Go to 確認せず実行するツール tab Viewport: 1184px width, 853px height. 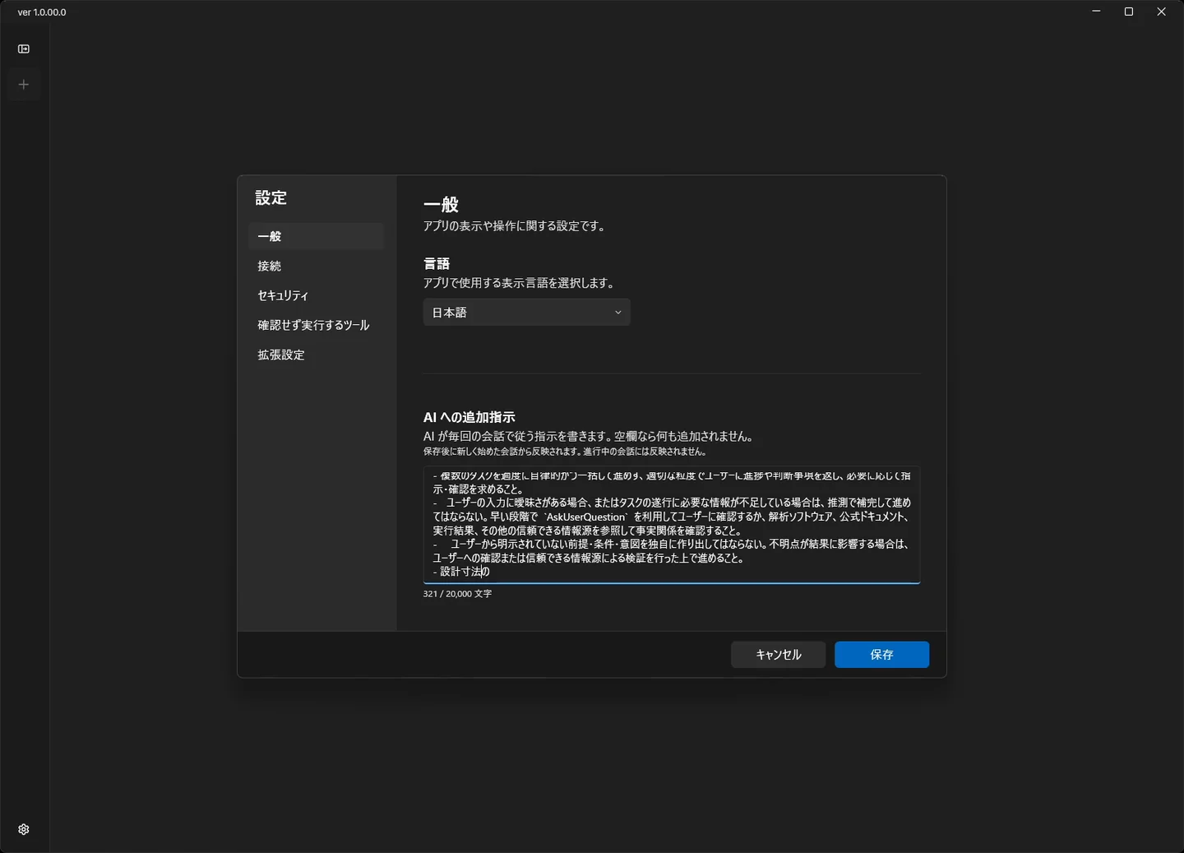pos(316,325)
